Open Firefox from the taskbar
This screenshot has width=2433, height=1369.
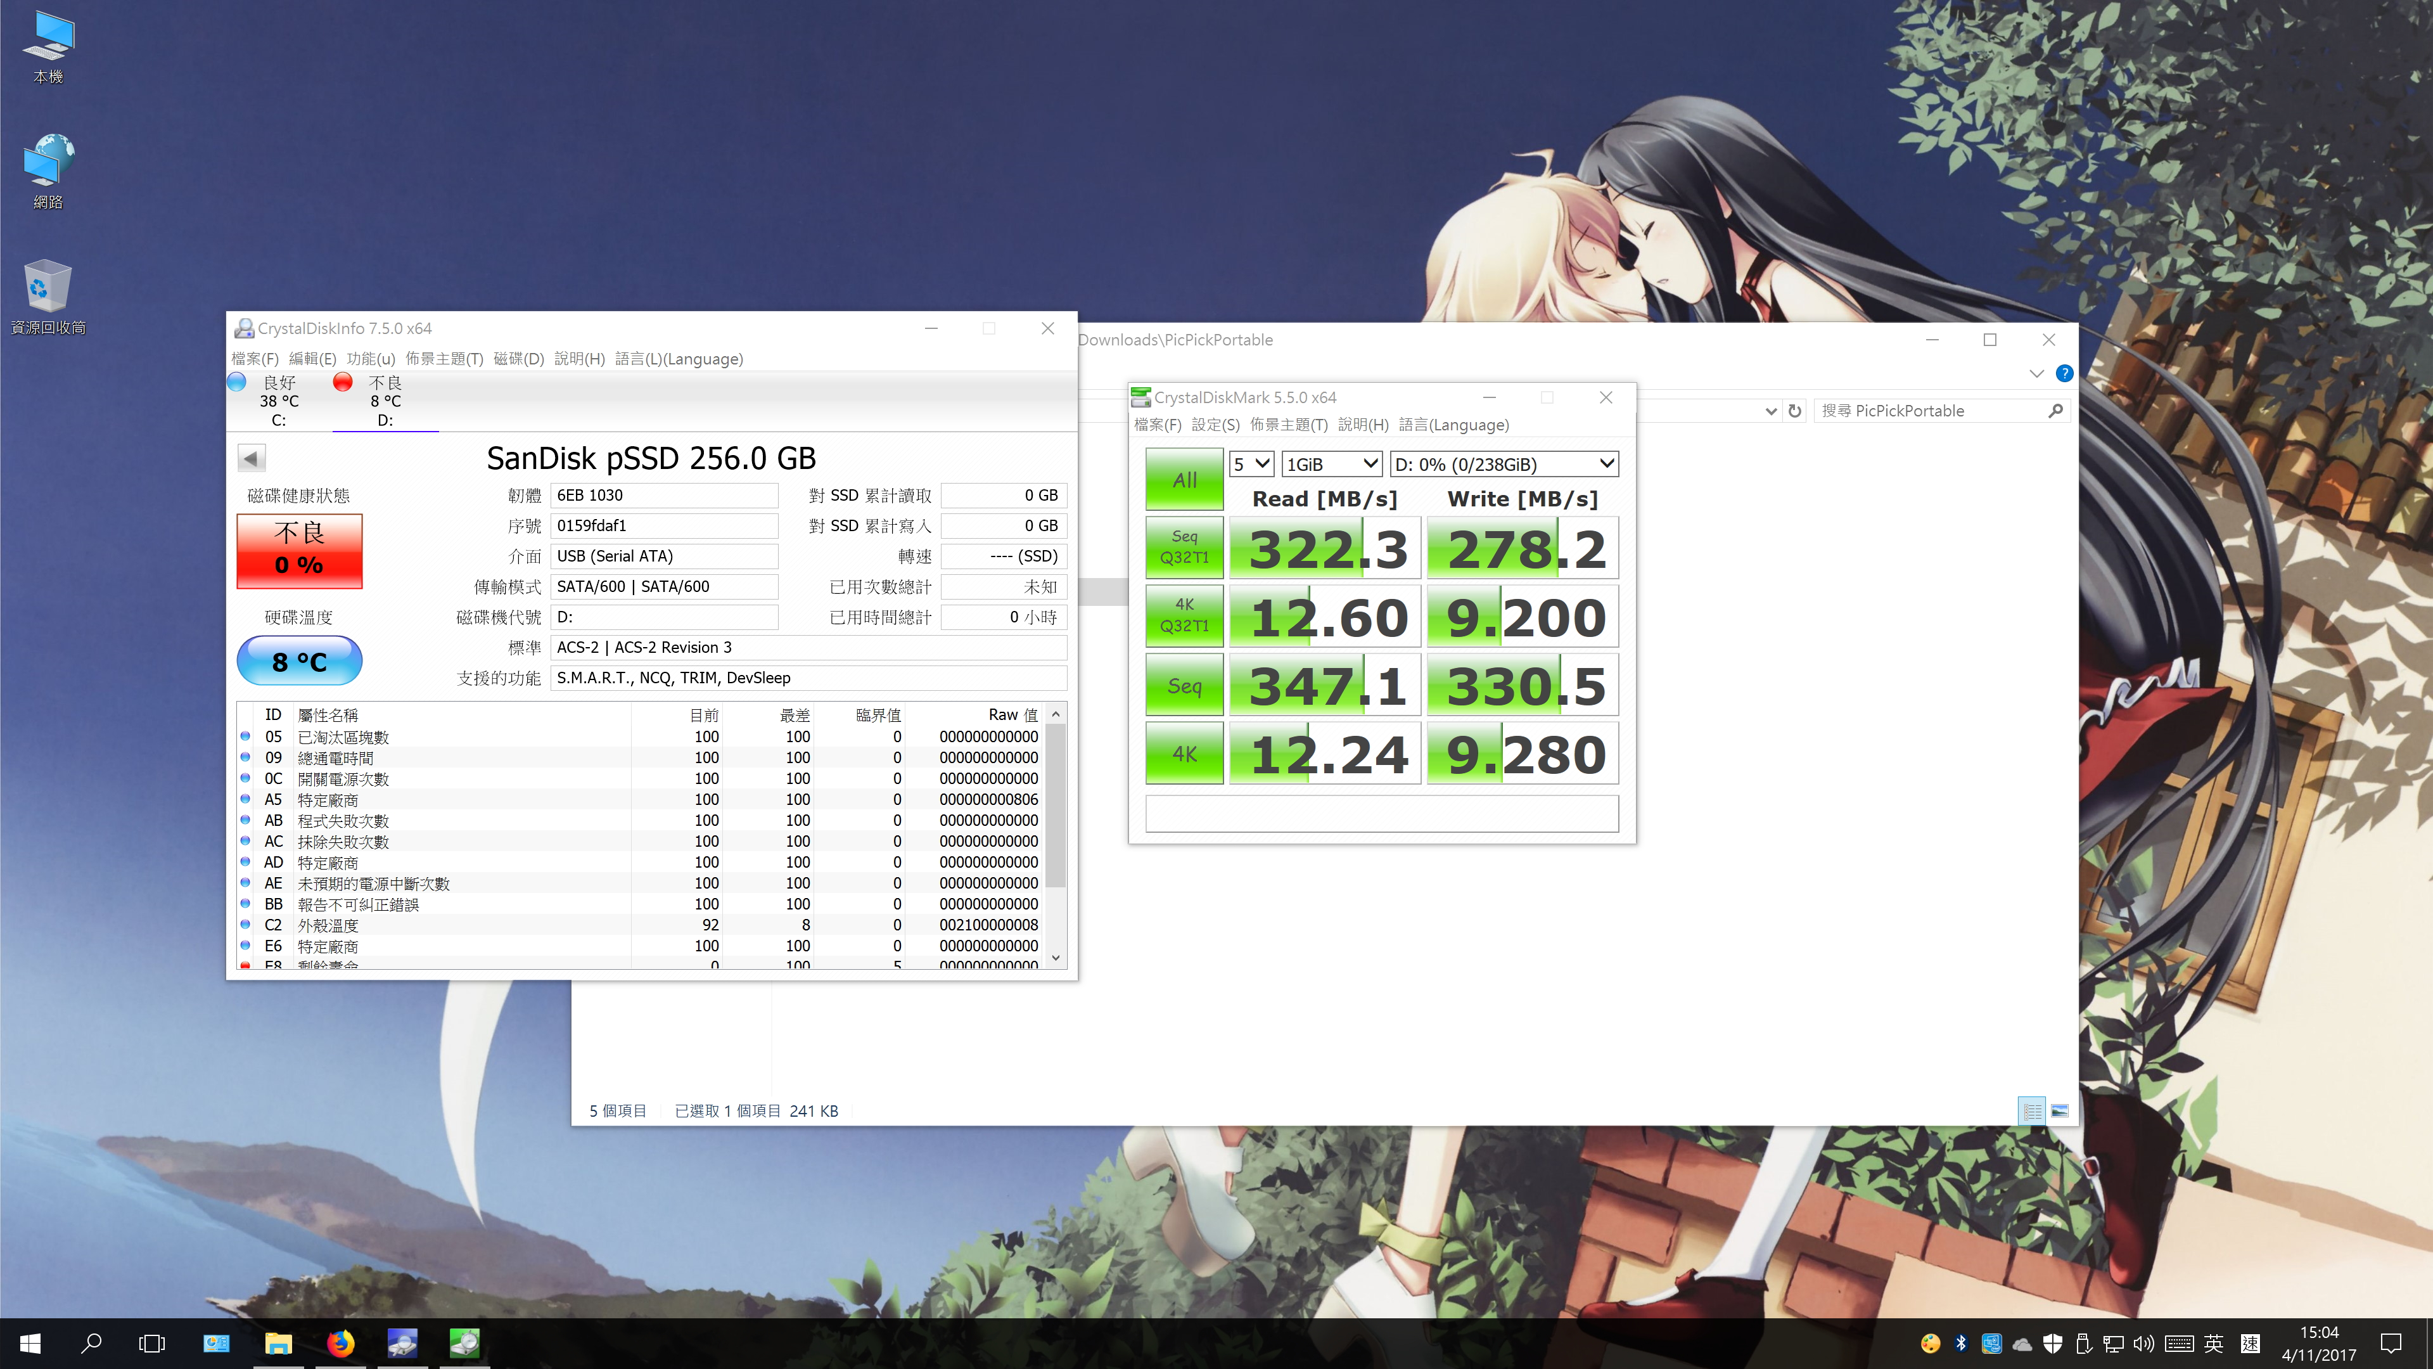340,1342
